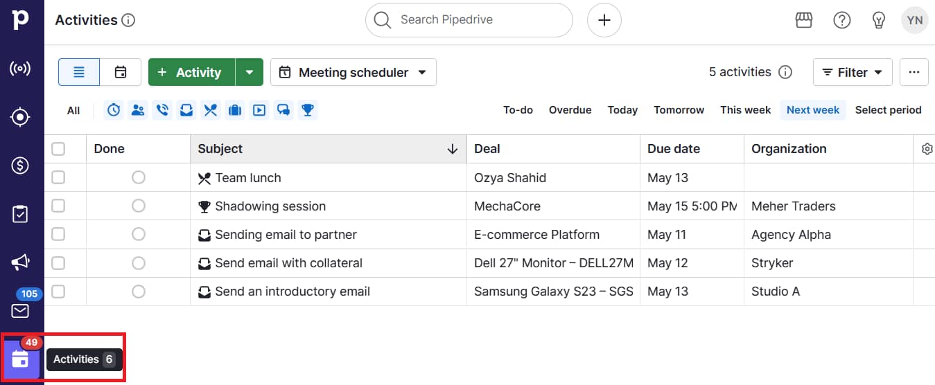The image size is (935, 385).
Task: Filter by trophy icon type
Action: pyautogui.click(x=308, y=109)
